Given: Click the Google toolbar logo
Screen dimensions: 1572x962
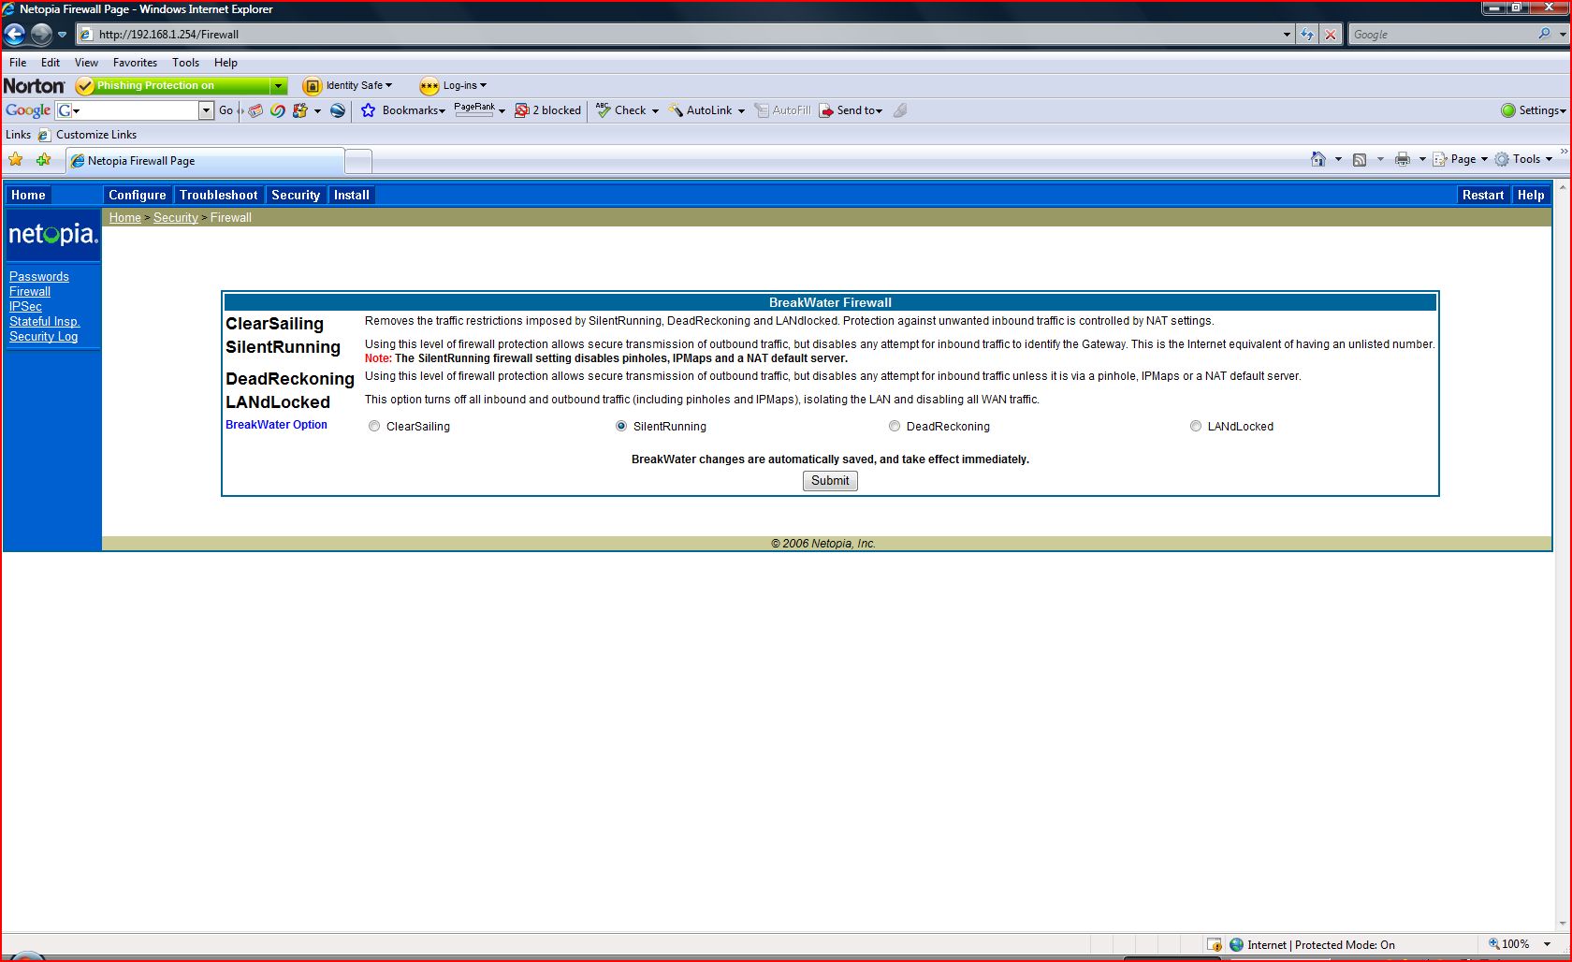Looking at the screenshot, I should click(28, 110).
